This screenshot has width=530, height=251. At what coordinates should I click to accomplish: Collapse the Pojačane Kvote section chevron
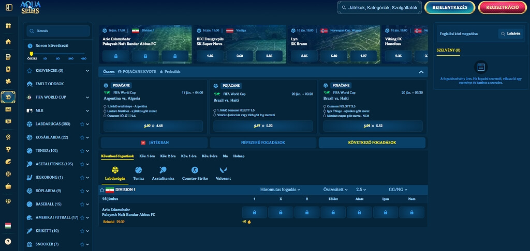[x=421, y=72]
